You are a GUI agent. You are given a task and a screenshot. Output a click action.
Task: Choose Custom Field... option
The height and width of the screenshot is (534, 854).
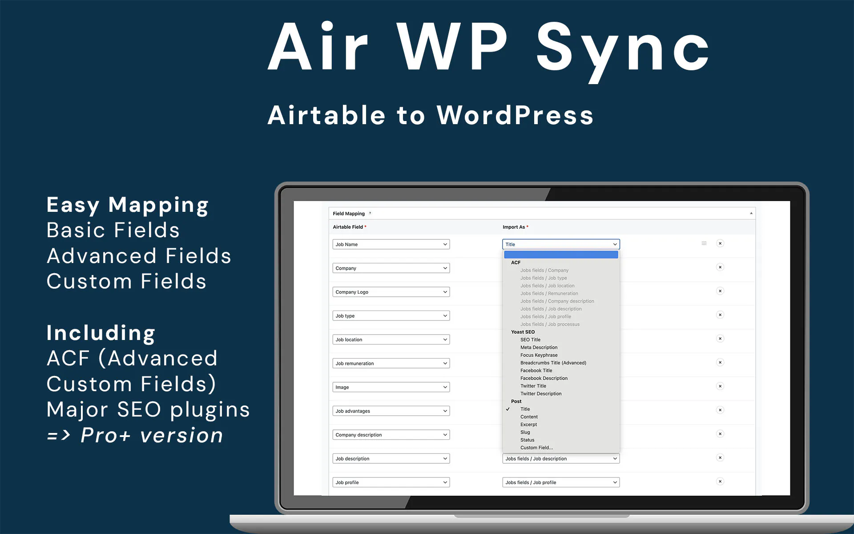536,448
